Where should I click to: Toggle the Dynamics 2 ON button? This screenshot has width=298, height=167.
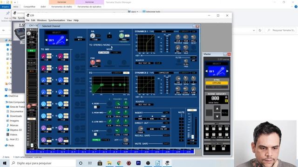194,73
